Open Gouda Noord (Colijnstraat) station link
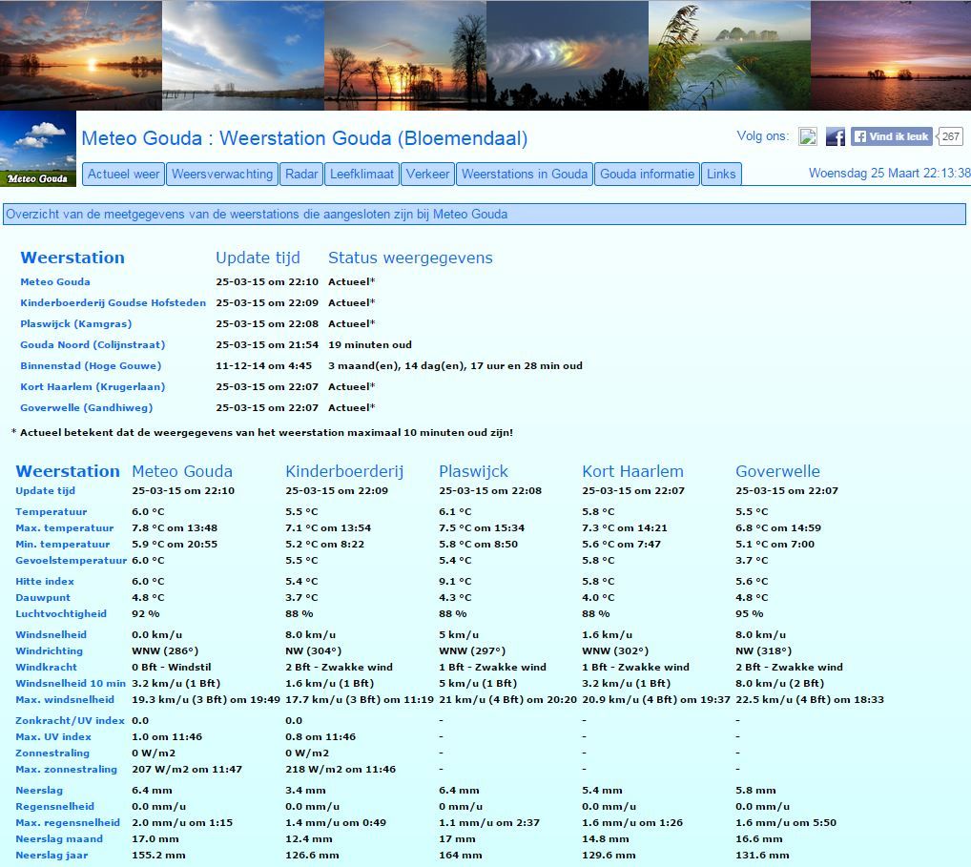The width and height of the screenshot is (971, 867). tap(93, 345)
